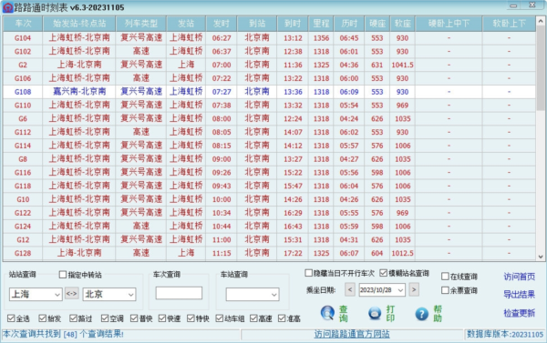Viewport: 547px width, 343px height.
Task: Toggle the 空调 train filter
Action: pyautogui.click(x=105, y=318)
